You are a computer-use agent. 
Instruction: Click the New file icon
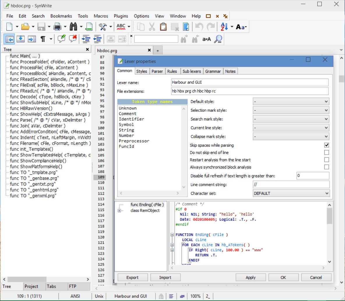pos(9,27)
